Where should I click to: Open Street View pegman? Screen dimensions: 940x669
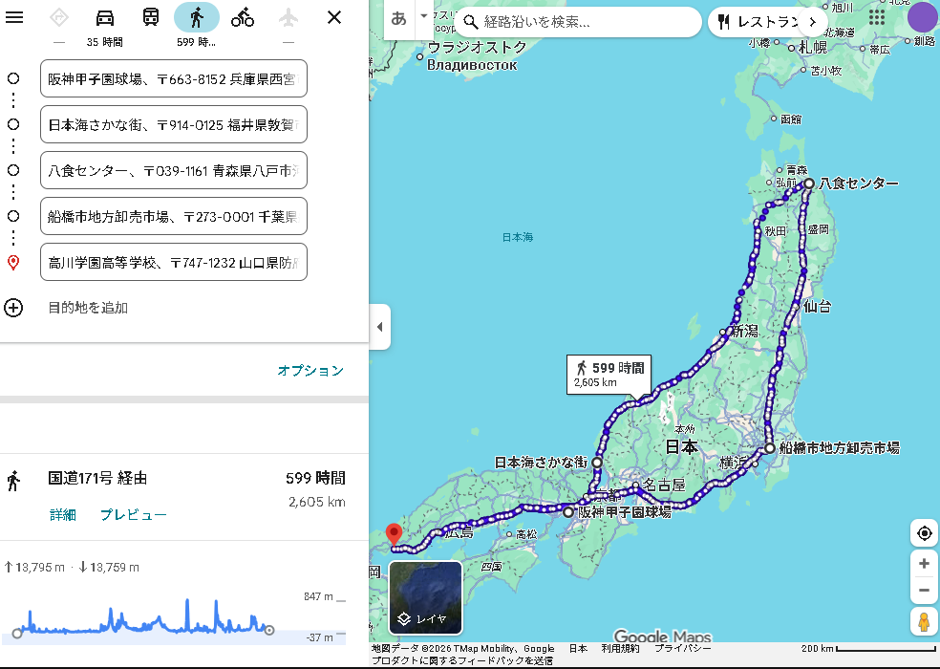click(924, 621)
